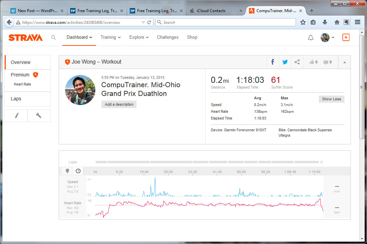Switch chart x-axis to distance marker

click(x=67, y=171)
